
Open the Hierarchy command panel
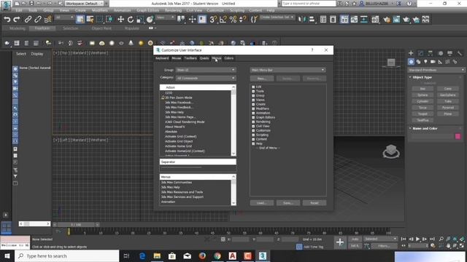(431, 53)
